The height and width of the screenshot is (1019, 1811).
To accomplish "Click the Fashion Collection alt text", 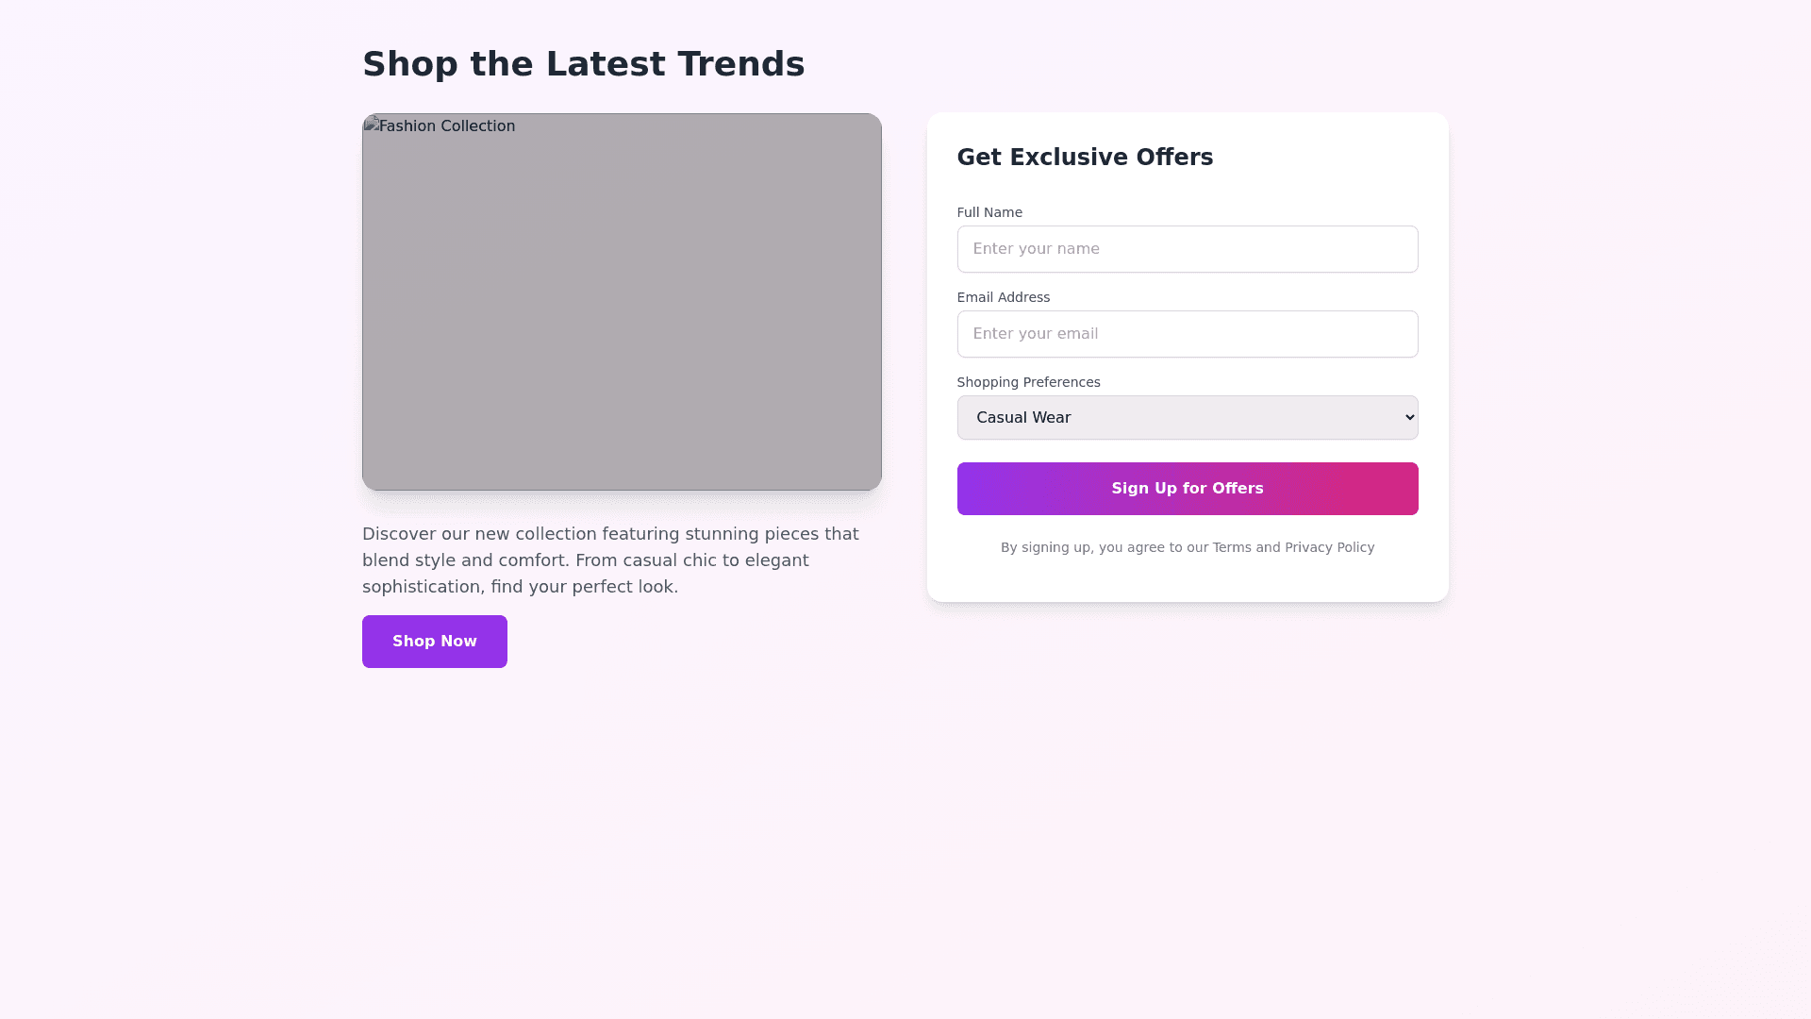I will (447, 126).
